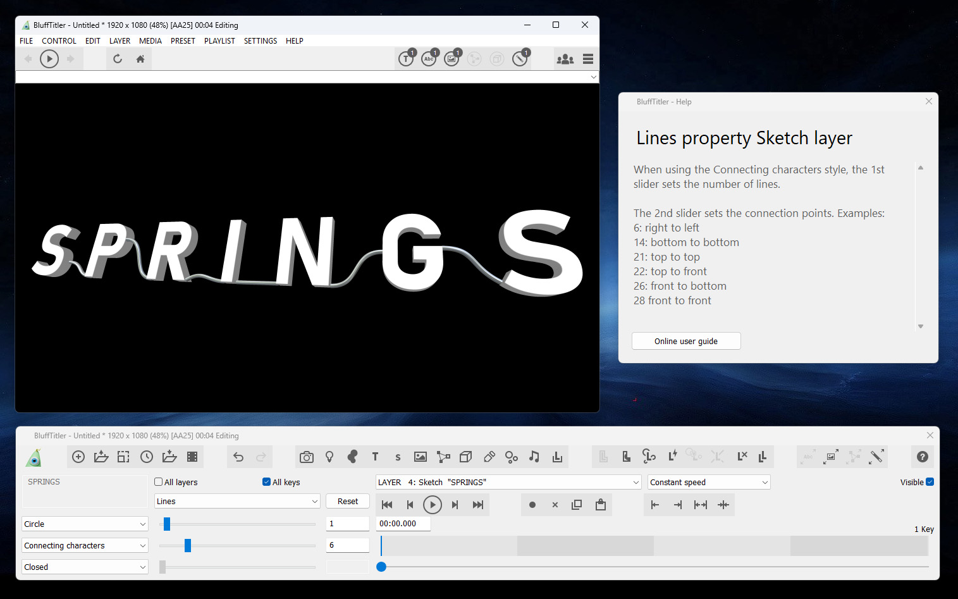Click the Reset button
The height and width of the screenshot is (599, 958).
point(348,501)
